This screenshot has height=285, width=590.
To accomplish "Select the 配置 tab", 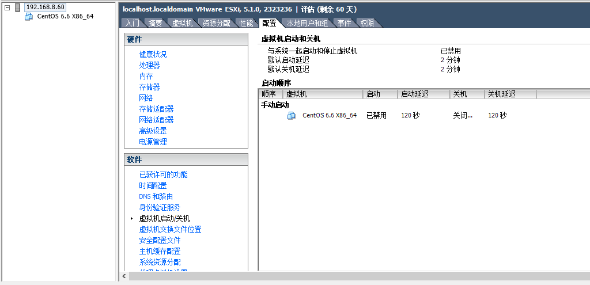I will [x=269, y=23].
